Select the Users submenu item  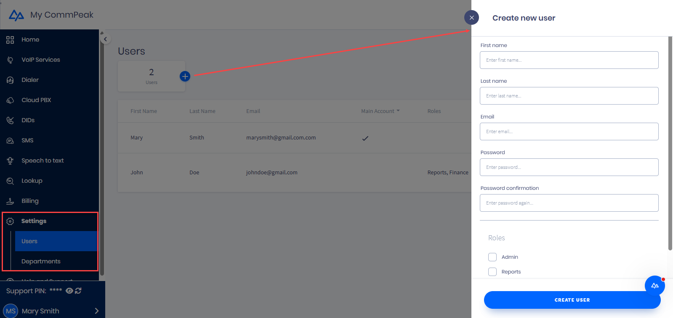pos(56,241)
